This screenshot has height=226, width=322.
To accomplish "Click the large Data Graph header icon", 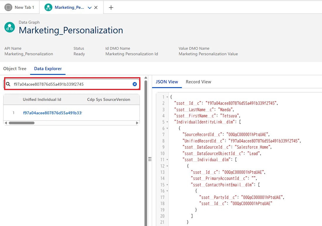I will pyautogui.click(x=10, y=27).
